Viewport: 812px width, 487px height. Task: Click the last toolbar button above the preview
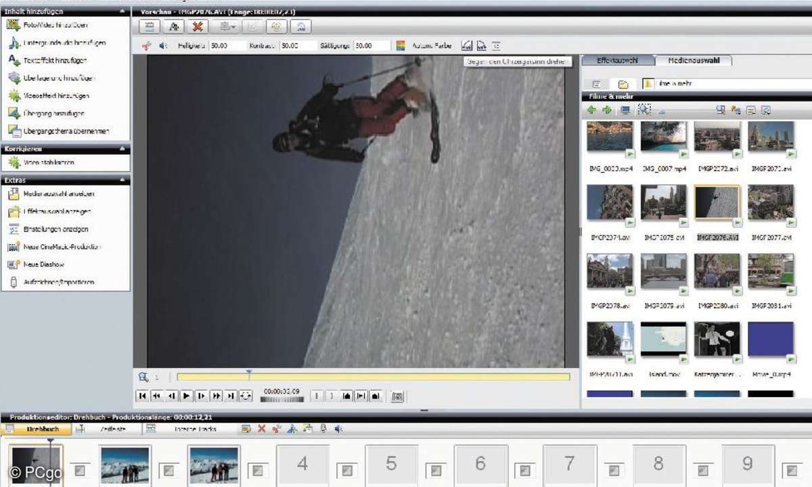coord(300,26)
